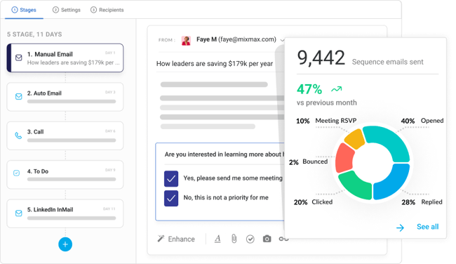Image resolution: width=456 pixels, height=264 pixels.
Task: Toggle the 'No, this is not a priority' checkbox
Action: [x=171, y=198]
